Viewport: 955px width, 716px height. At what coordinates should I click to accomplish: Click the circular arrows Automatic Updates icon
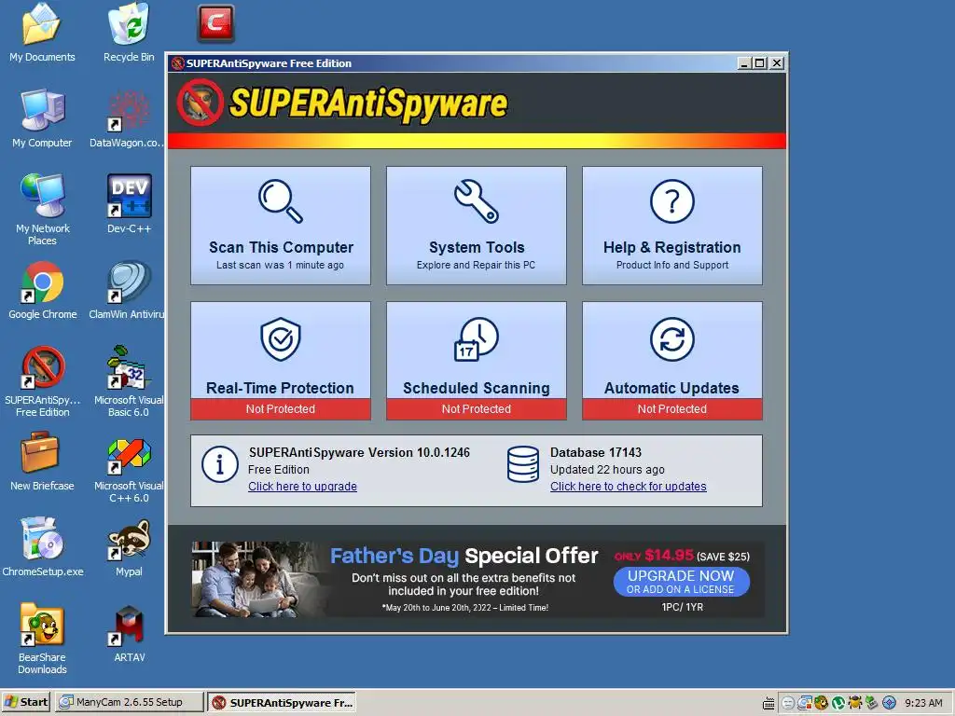tap(671, 339)
